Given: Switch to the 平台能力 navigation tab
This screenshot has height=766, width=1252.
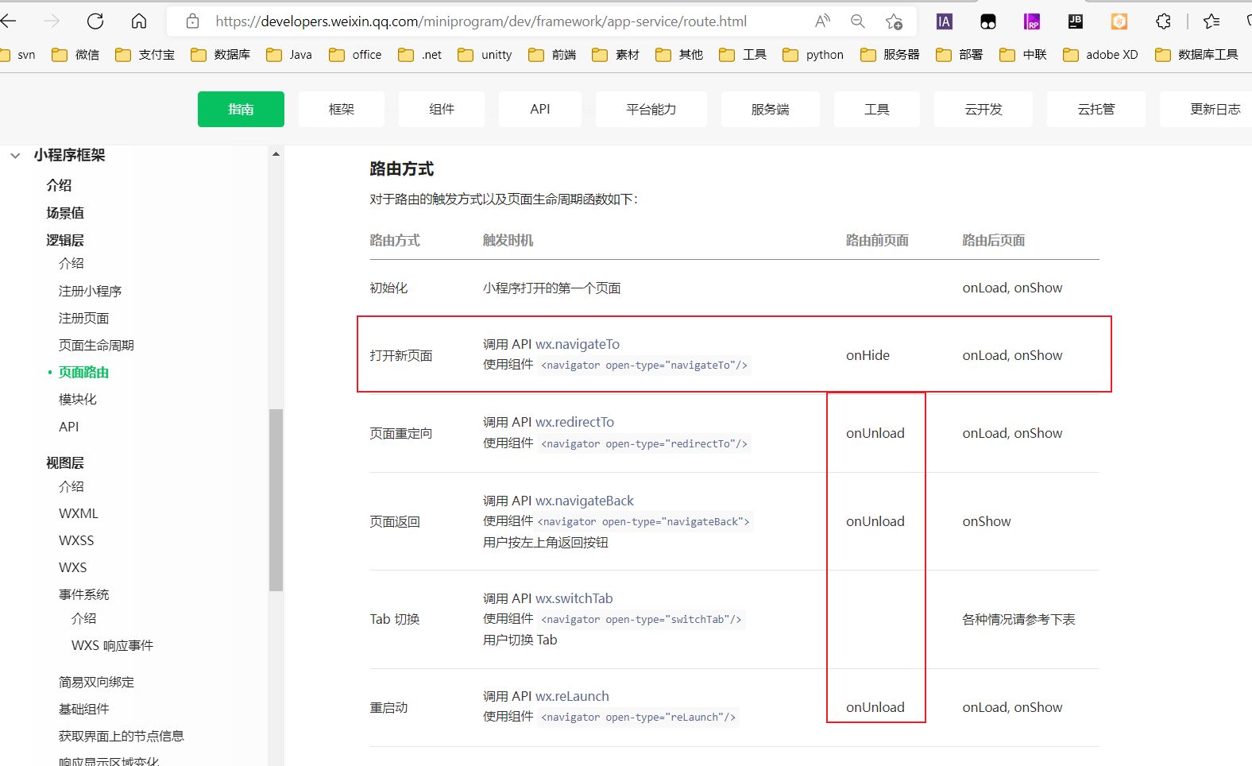Looking at the screenshot, I should pos(651,109).
